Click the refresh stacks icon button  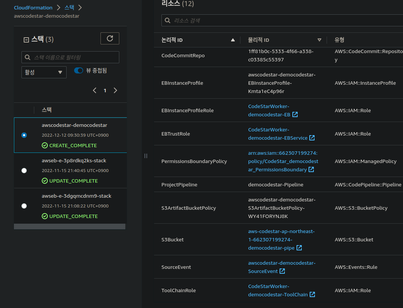pyautogui.click(x=110, y=38)
